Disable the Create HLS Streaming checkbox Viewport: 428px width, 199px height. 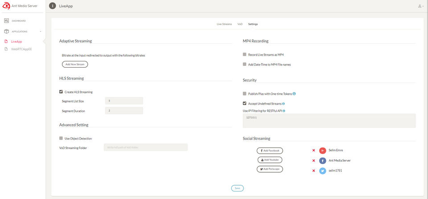point(61,92)
